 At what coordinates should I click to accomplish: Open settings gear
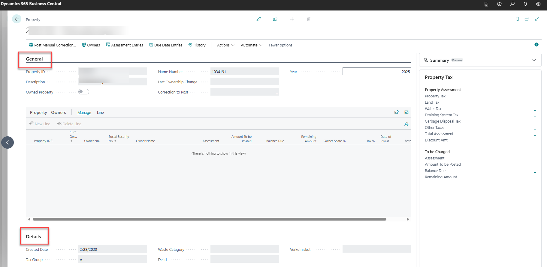tap(538, 4)
